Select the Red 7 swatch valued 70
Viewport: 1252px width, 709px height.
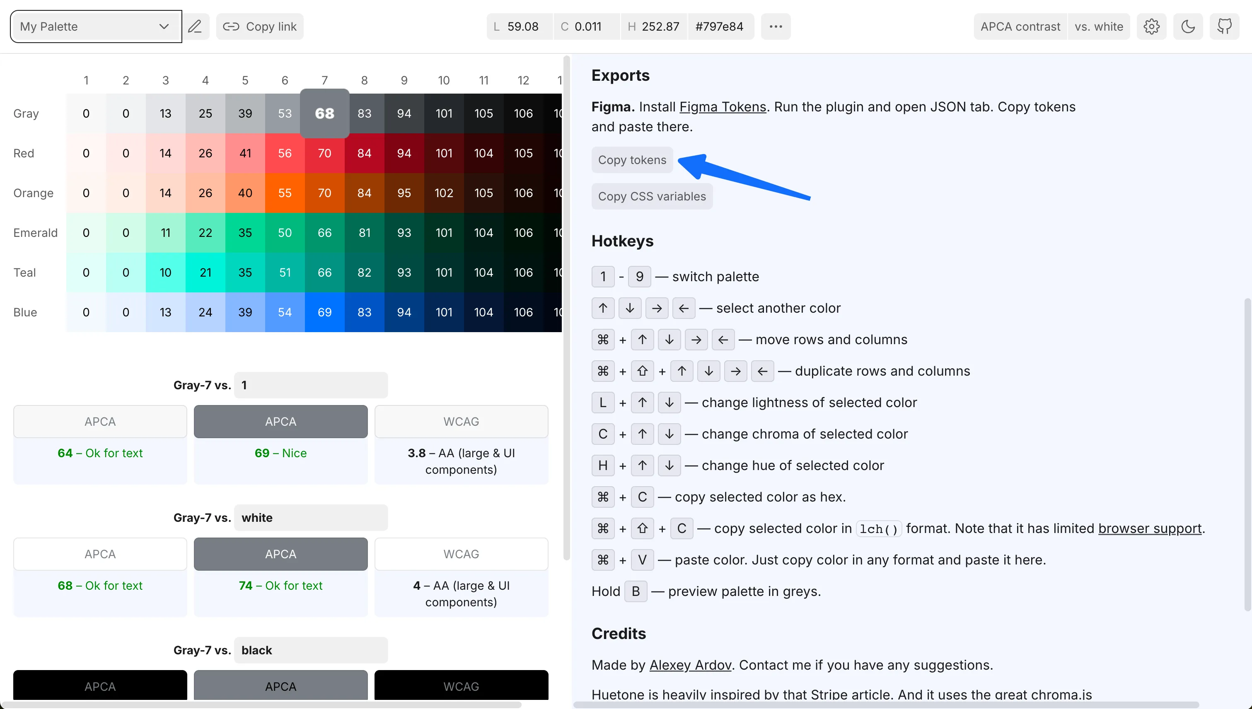[324, 153]
